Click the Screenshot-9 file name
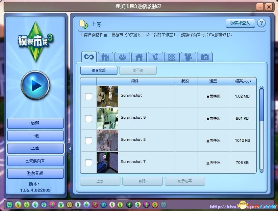 [x=133, y=117]
